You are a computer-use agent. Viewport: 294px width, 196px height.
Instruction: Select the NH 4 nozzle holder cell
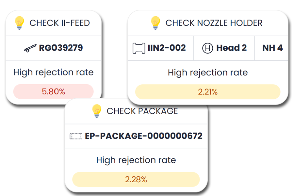272,48
